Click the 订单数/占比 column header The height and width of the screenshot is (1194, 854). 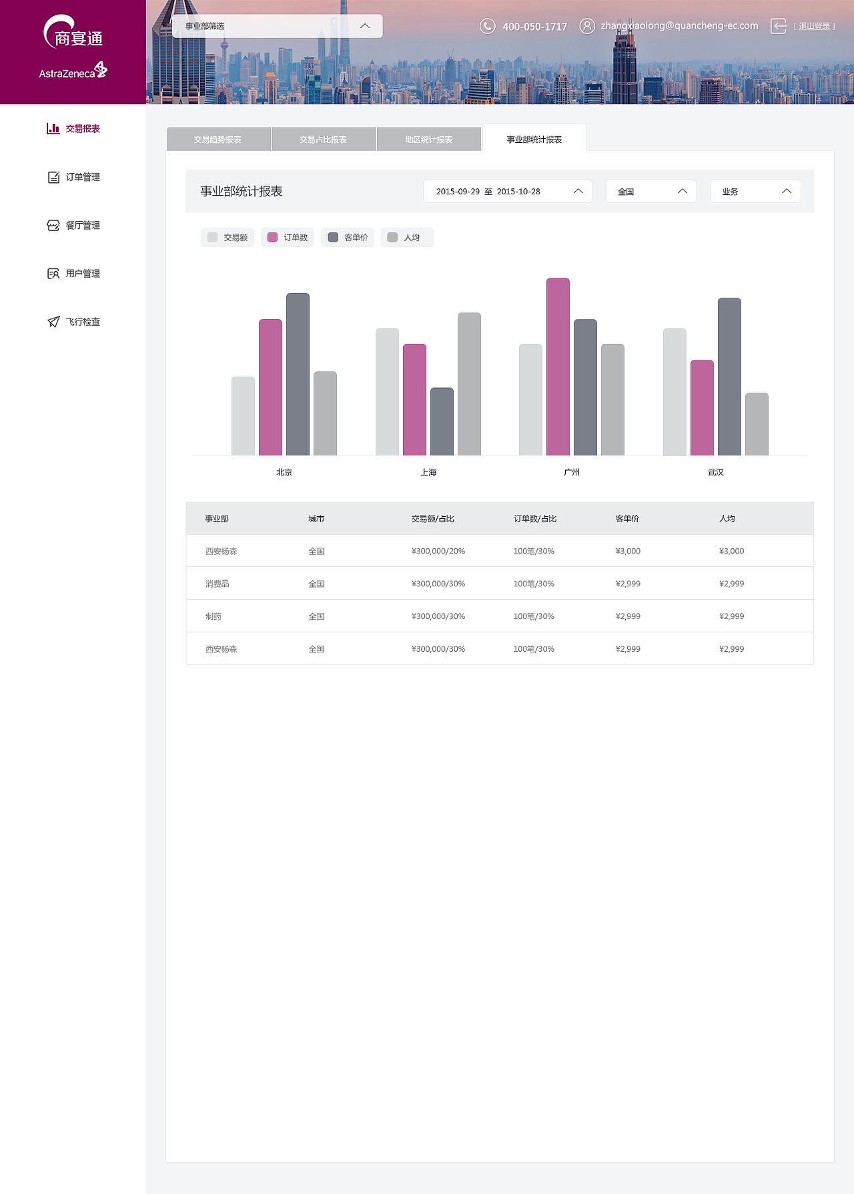pos(535,518)
